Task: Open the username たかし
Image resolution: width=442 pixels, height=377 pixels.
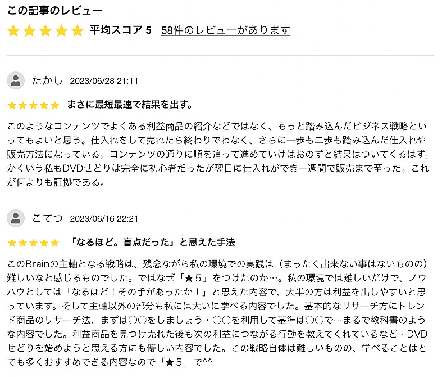Action: 47,80
